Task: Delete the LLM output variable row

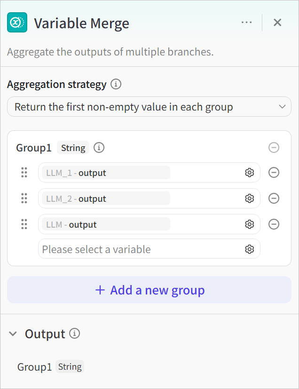Action: (x=274, y=224)
